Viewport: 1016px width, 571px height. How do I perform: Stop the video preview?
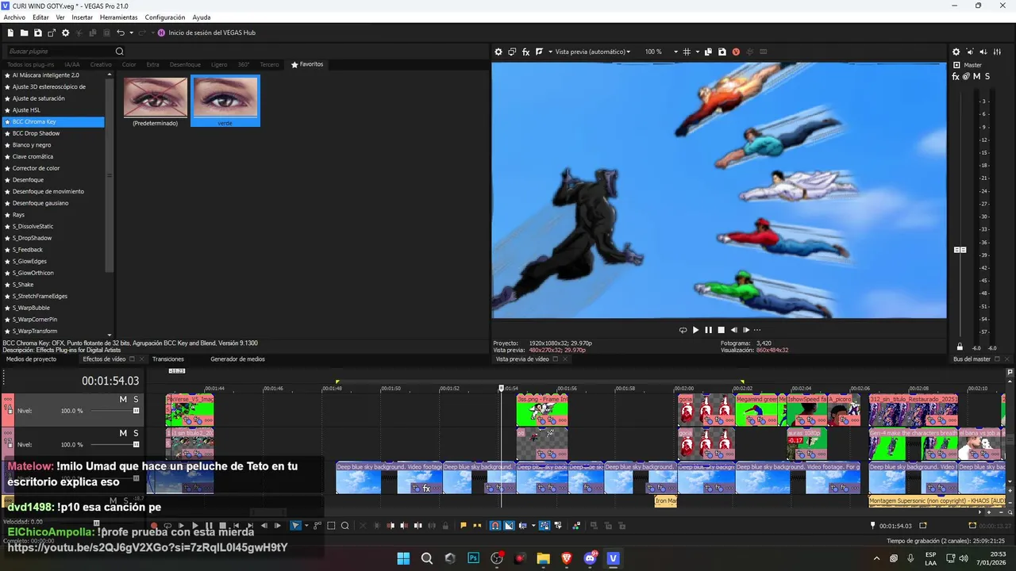[721, 330]
